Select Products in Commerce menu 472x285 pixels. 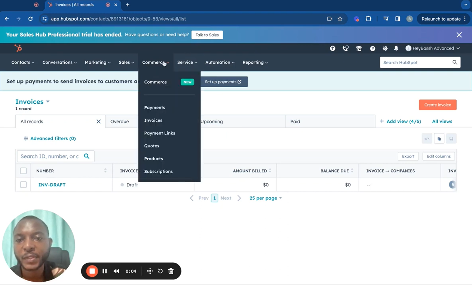[154, 159]
